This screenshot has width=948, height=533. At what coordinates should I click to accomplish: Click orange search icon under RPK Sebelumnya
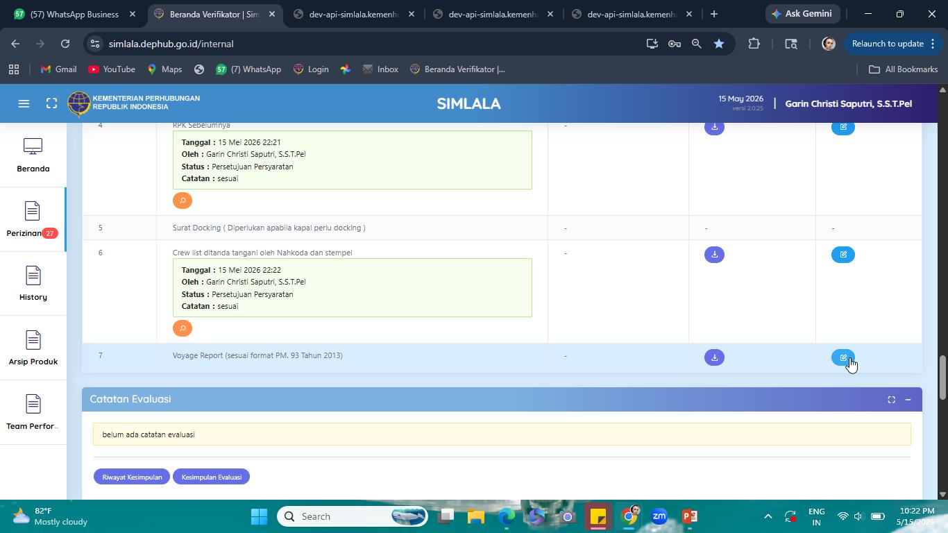(183, 201)
